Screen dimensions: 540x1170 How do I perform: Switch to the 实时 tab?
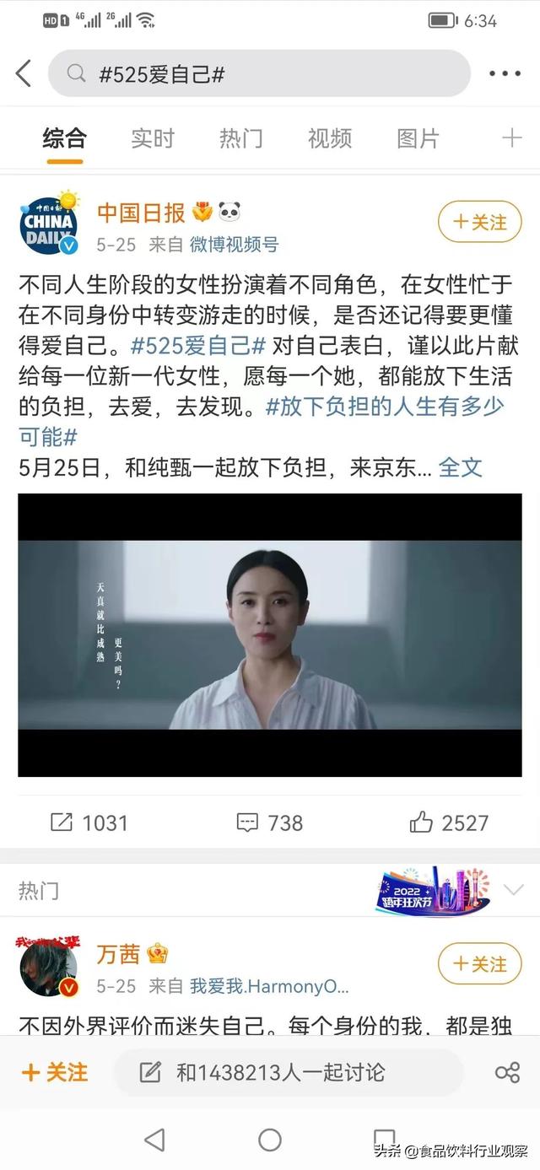(x=153, y=137)
